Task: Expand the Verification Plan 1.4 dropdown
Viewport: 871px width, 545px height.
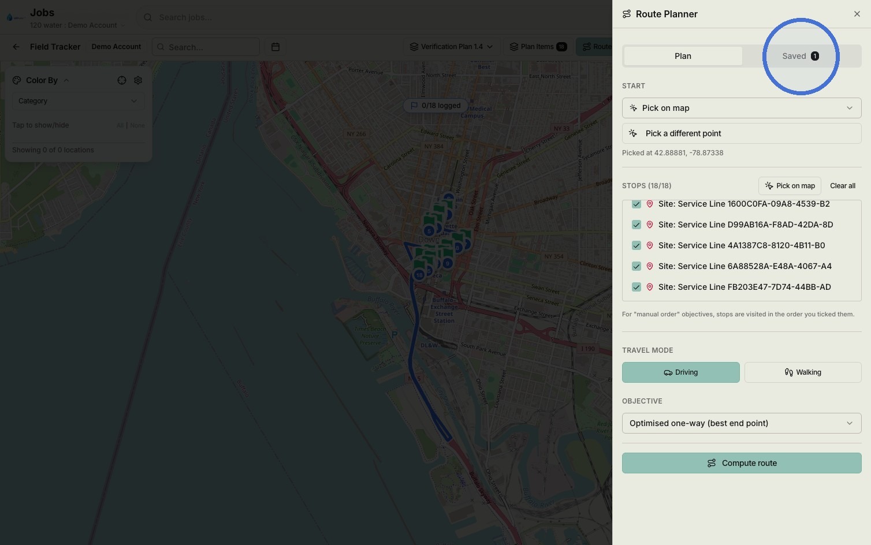Action: click(x=451, y=47)
